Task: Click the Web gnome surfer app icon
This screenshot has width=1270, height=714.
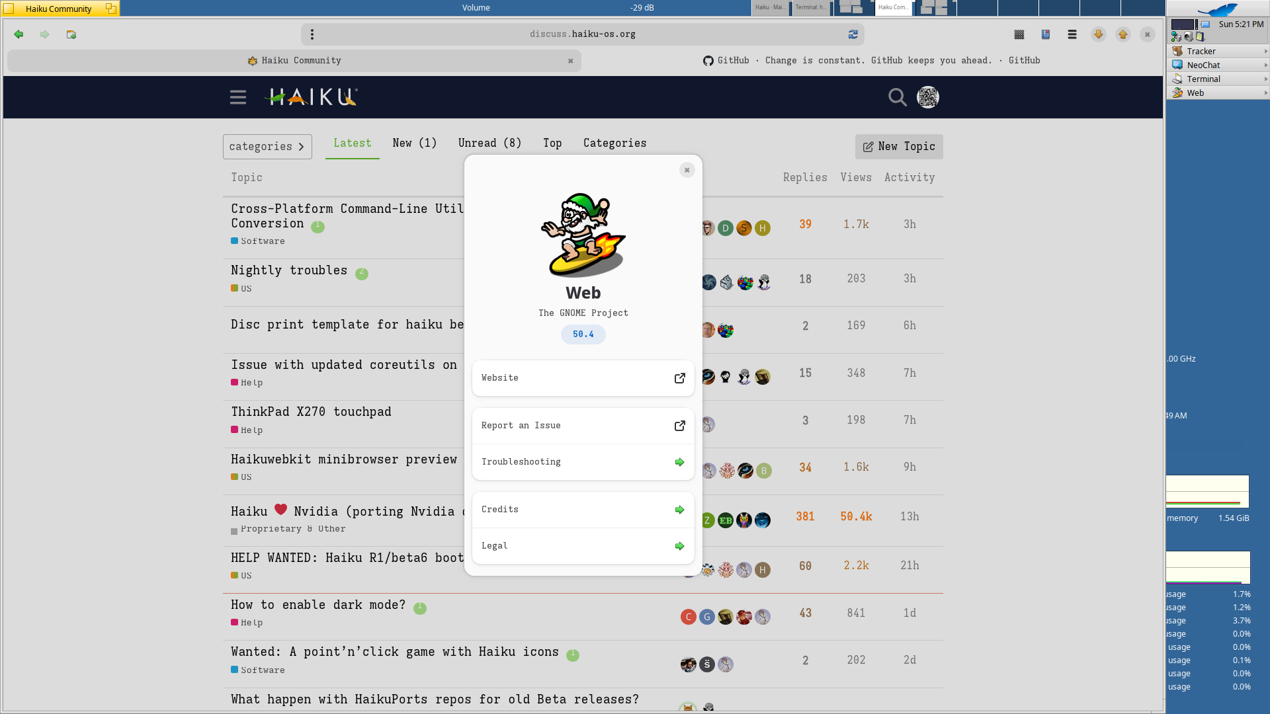Action: coord(583,235)
